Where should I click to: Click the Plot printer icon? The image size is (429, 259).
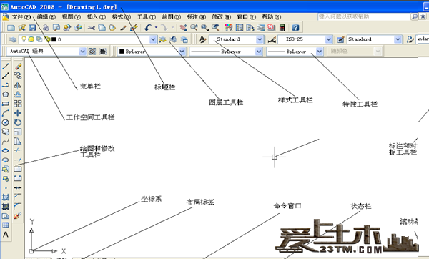46,28
